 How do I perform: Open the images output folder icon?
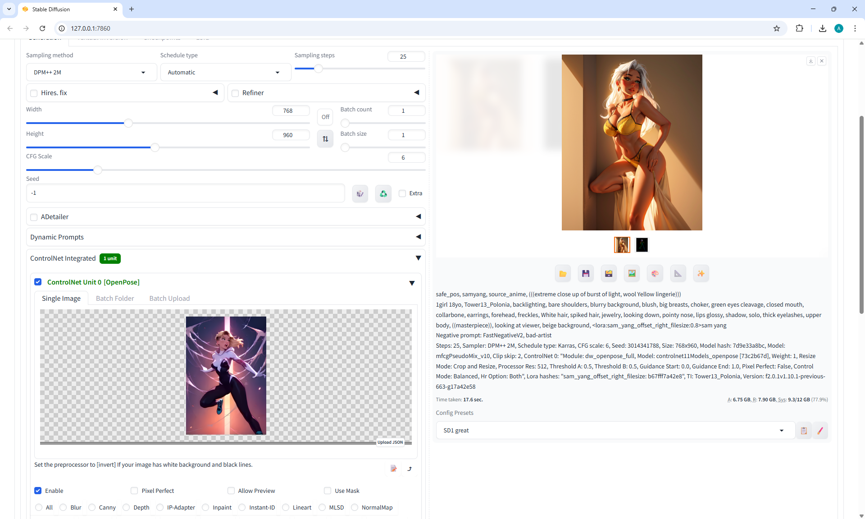point(563,274)
